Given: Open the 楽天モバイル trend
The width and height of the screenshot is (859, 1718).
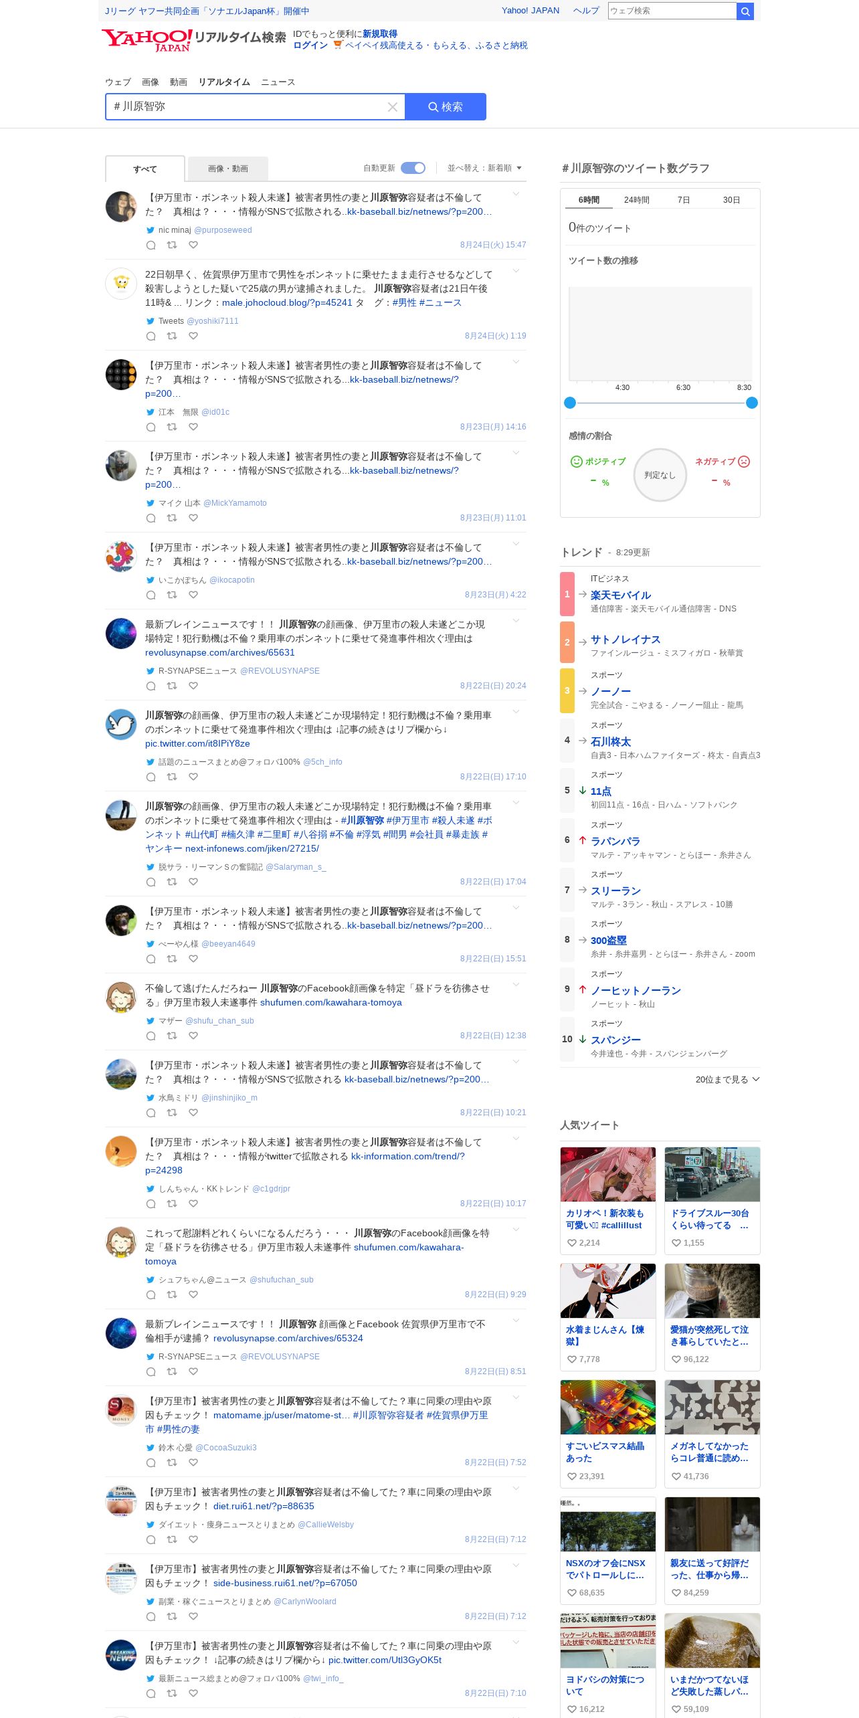Looking at the screenshot, I should click(x=621, y=595).
